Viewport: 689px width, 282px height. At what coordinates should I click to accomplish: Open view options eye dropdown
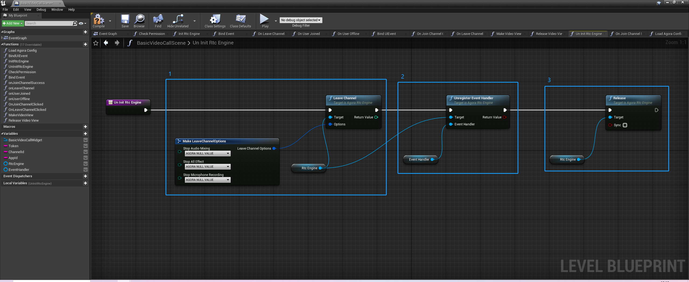82,23
